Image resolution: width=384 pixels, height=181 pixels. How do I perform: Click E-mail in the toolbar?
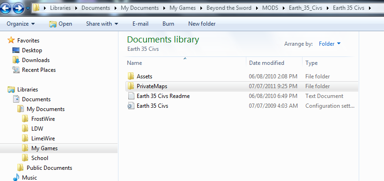click(140, 24)
